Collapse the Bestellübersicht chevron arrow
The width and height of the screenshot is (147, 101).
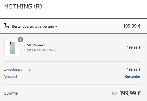coord(56,27)
